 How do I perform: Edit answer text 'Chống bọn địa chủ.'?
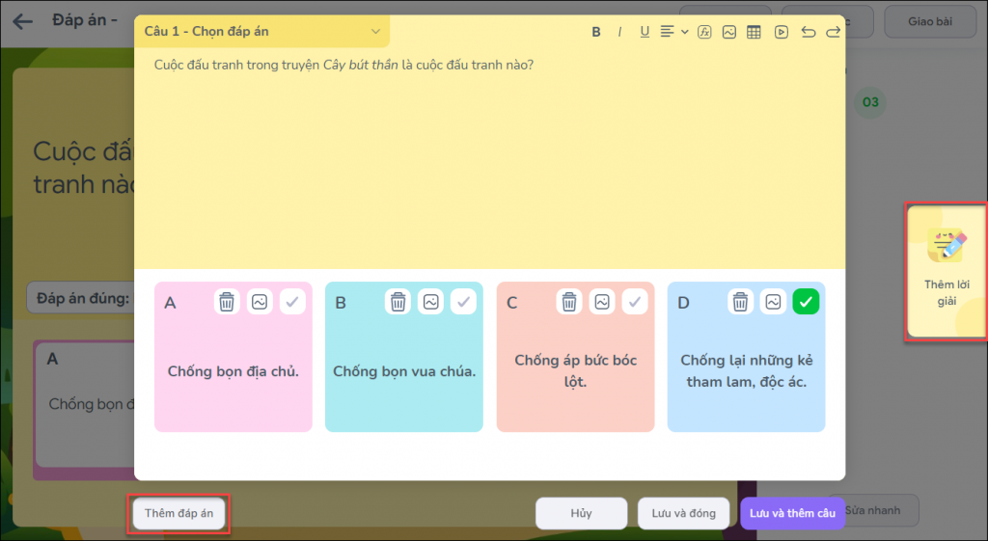pos(233,371)
